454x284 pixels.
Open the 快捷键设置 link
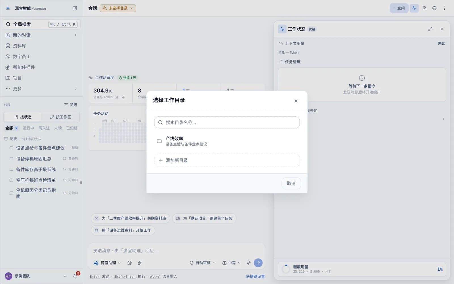(x=255, y=276)
